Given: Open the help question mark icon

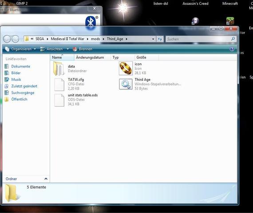Looking at the screenshot, I should 232,49.
